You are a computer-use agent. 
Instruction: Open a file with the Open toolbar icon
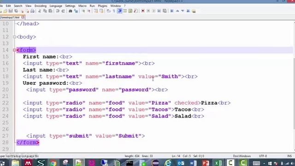pyautogui.click(x=5, y=11)
